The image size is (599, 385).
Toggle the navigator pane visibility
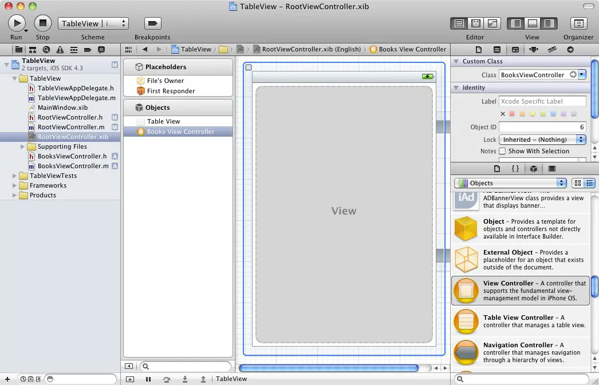[516, 23]
